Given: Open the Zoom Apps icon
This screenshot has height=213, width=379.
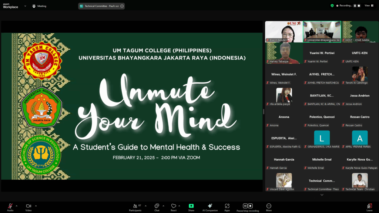Looking at the screenshot, I should tap(227, 206).
